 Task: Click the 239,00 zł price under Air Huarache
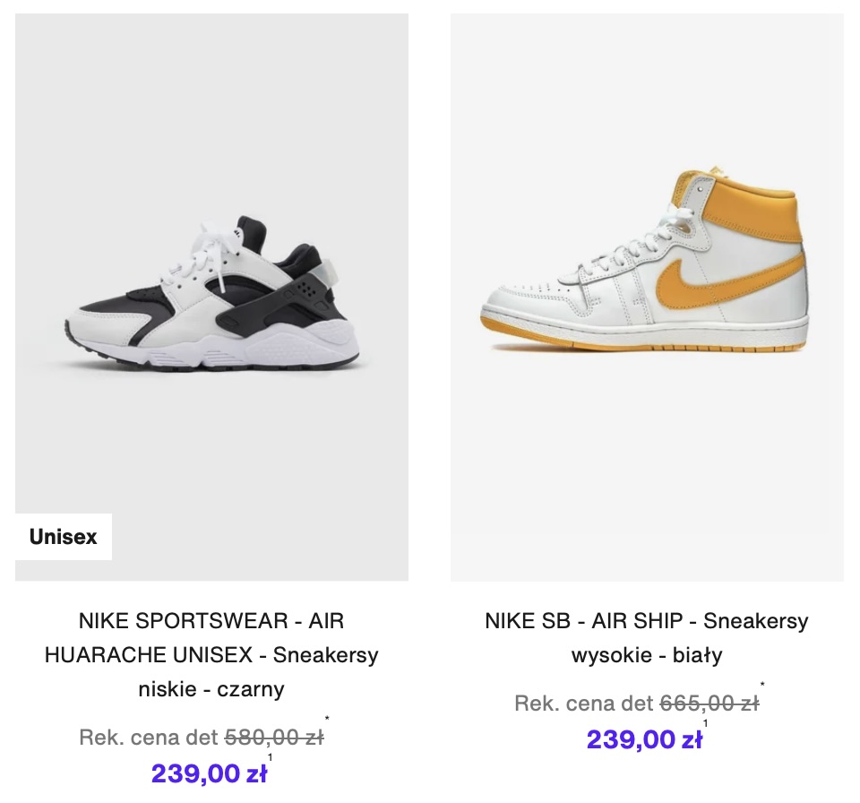coord(209,773)
